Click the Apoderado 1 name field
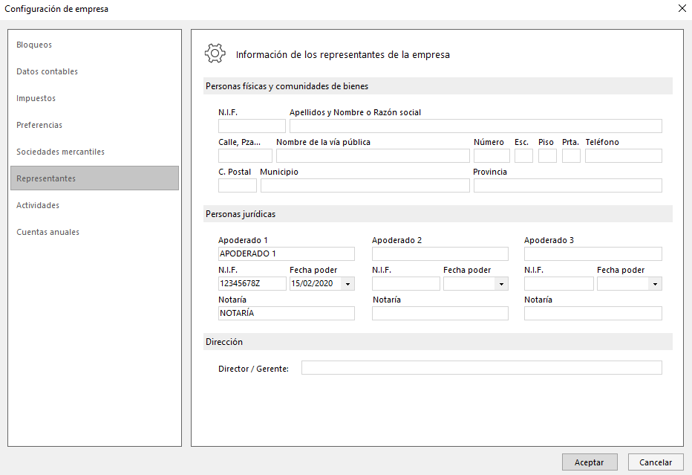The height and width of the screenshot is (475, 692). point(287,253)
